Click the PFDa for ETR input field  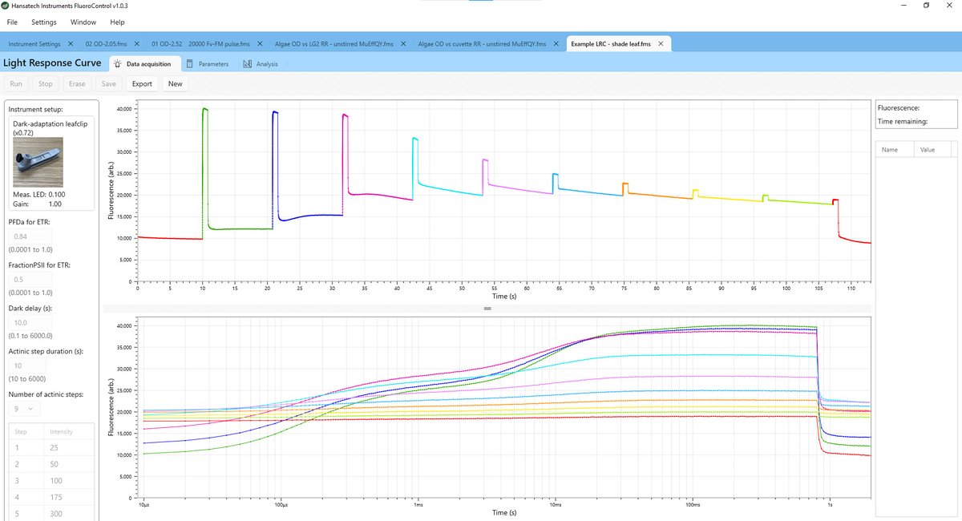[x=28, y=236]
